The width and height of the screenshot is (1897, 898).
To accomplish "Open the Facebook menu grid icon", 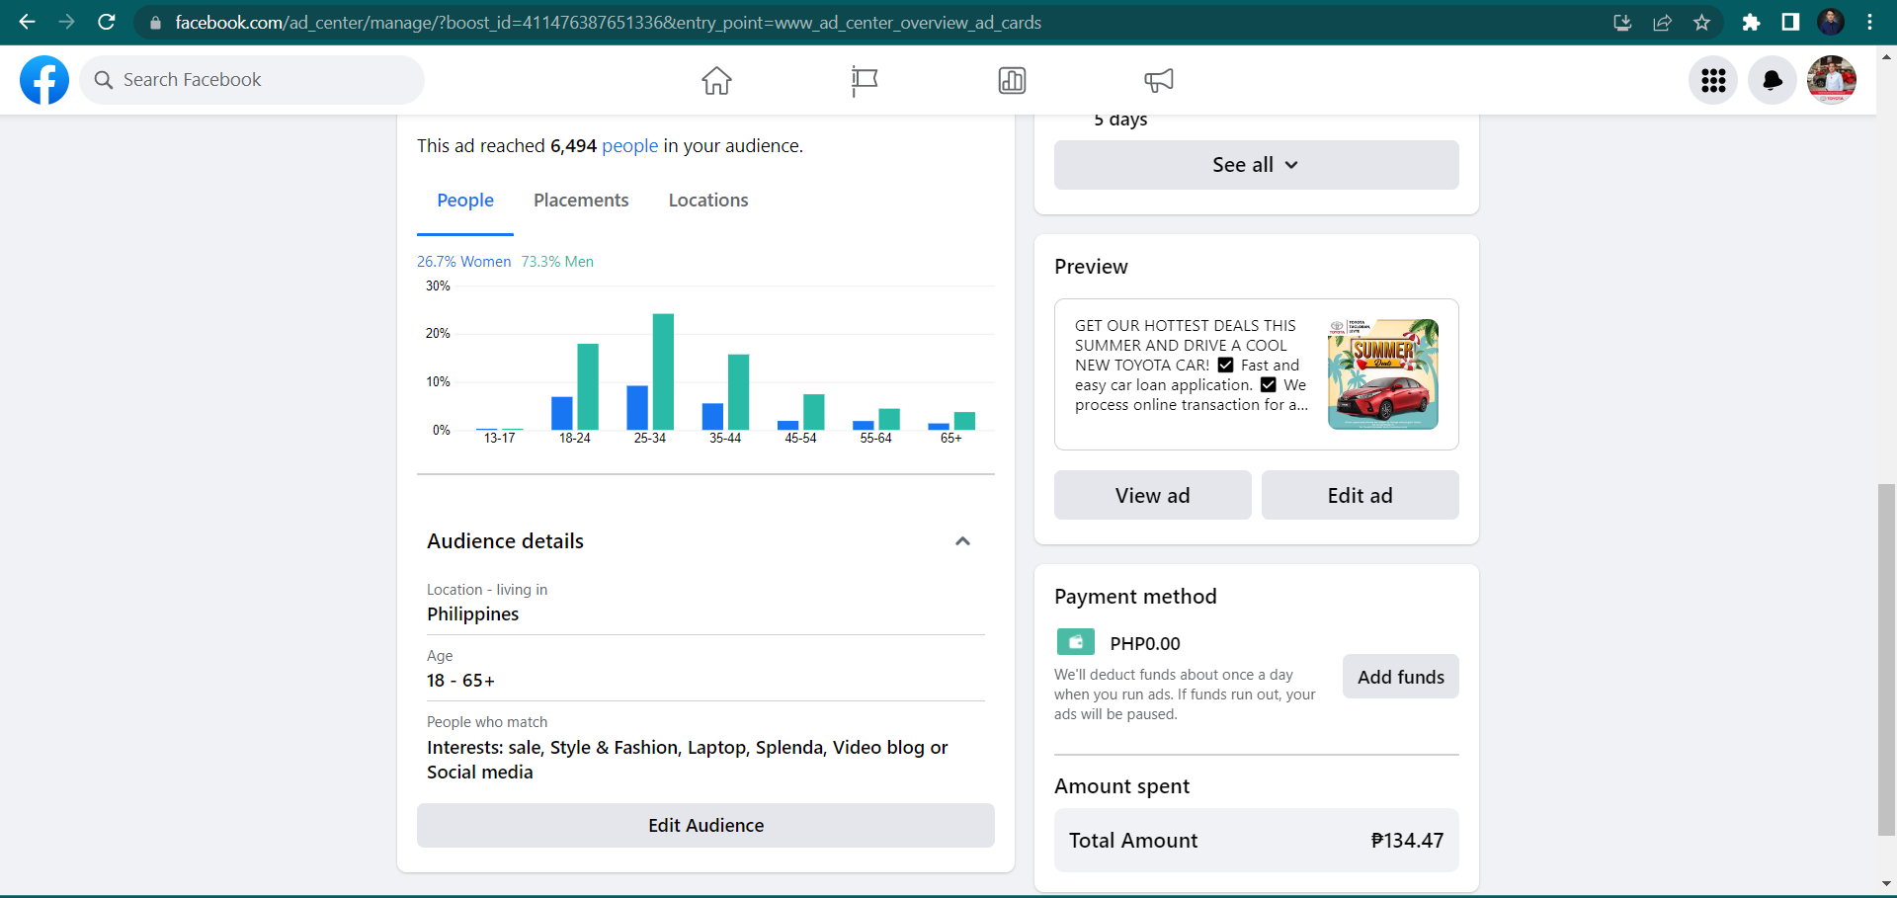I will pos(1713,80).
